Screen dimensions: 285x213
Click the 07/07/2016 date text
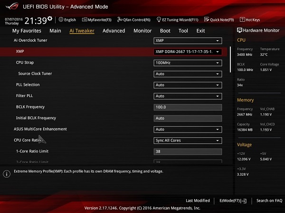click(x=14, y=19)
